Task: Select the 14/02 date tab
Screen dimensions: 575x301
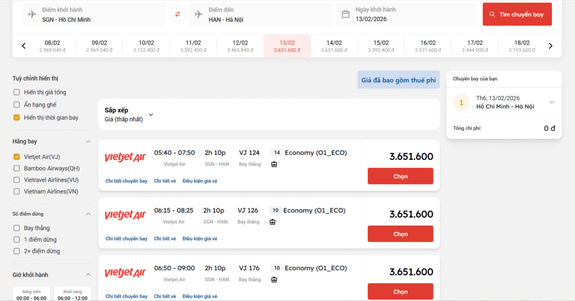Action: [x=334, y=46]
